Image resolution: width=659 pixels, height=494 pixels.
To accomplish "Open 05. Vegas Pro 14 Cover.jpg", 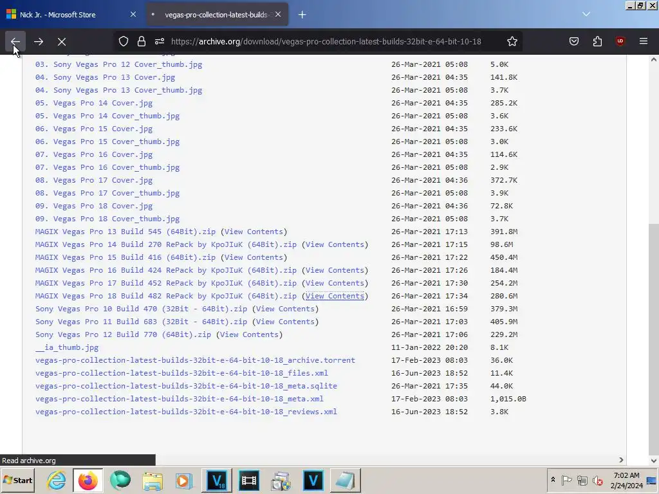I will point(94,103).
